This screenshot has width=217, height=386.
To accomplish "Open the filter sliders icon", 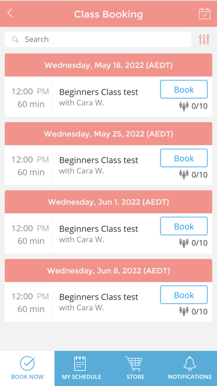I will tap(204, 39).
